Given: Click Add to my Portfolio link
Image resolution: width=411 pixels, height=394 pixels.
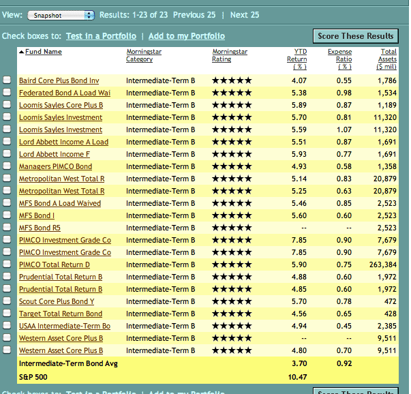Looking at the screenshot, I should [187, 36].
